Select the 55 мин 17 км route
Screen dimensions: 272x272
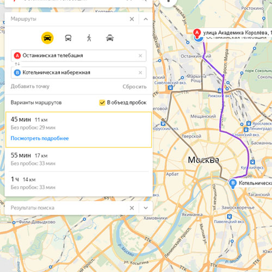[78, 159]
